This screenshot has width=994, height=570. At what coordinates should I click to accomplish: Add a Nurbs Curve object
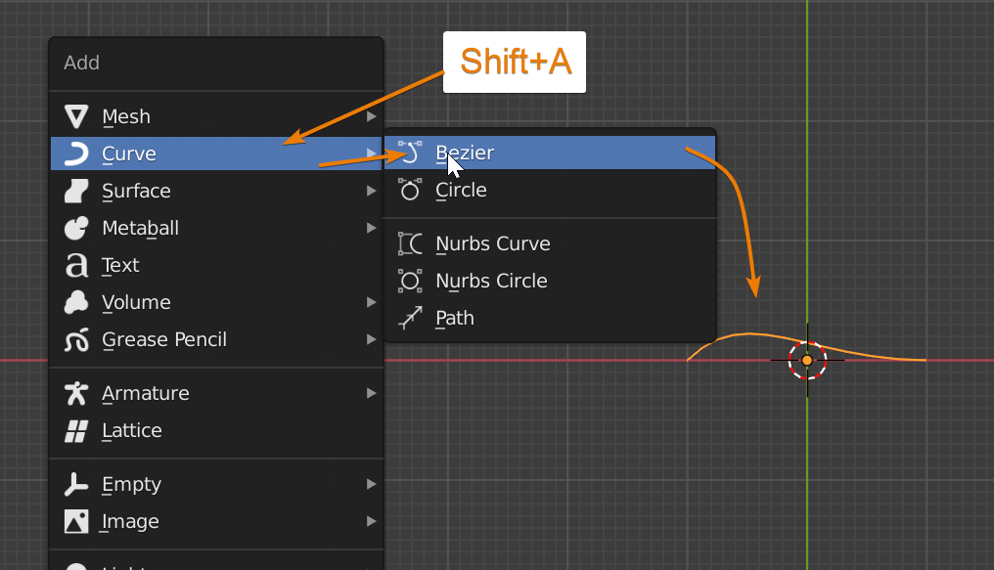click(x=492, y=244)
